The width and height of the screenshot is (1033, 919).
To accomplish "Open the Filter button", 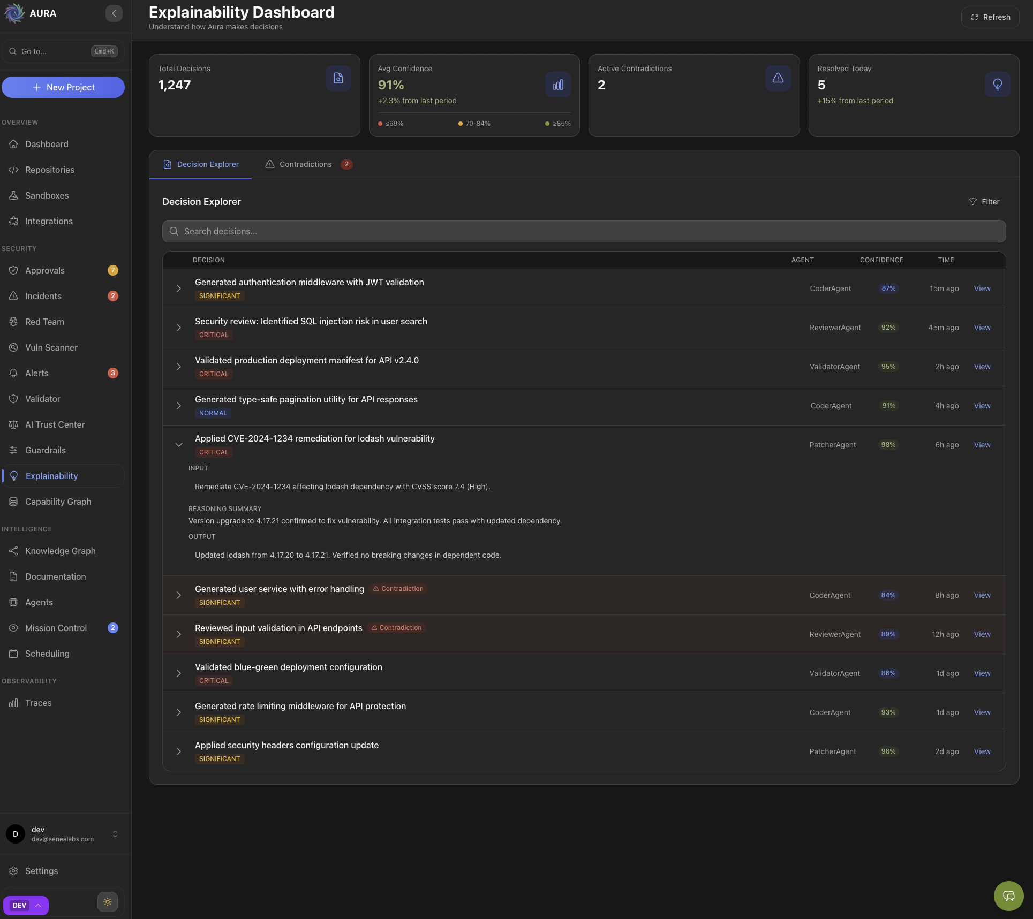I will point(984,202).
